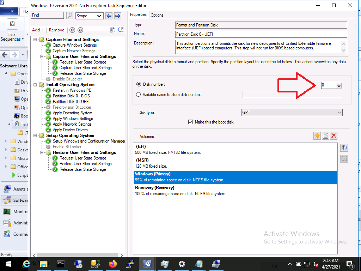Open the Disk type GPT dropdown
The width and height of the screenshot is (361, 271).
click(292, 113)
